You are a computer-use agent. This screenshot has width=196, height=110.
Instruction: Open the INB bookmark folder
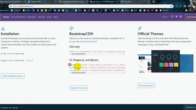click(146, 10)
